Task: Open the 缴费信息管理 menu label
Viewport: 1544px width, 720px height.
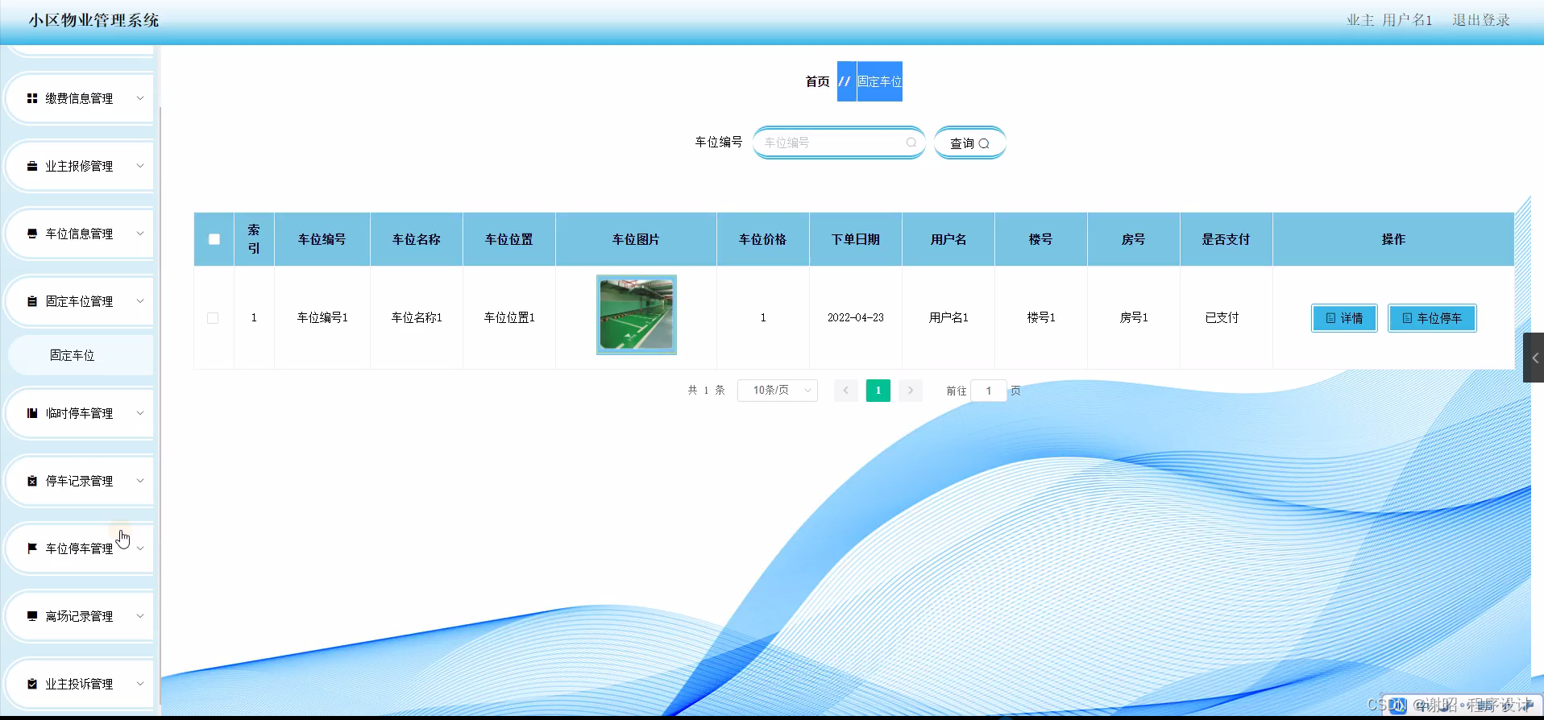Action: (79, 98)
